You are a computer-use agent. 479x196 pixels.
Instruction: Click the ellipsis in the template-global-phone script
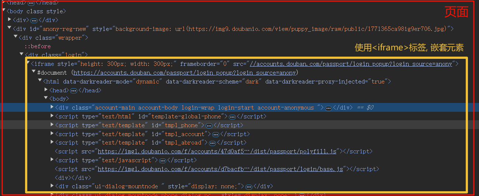(232, 117)
